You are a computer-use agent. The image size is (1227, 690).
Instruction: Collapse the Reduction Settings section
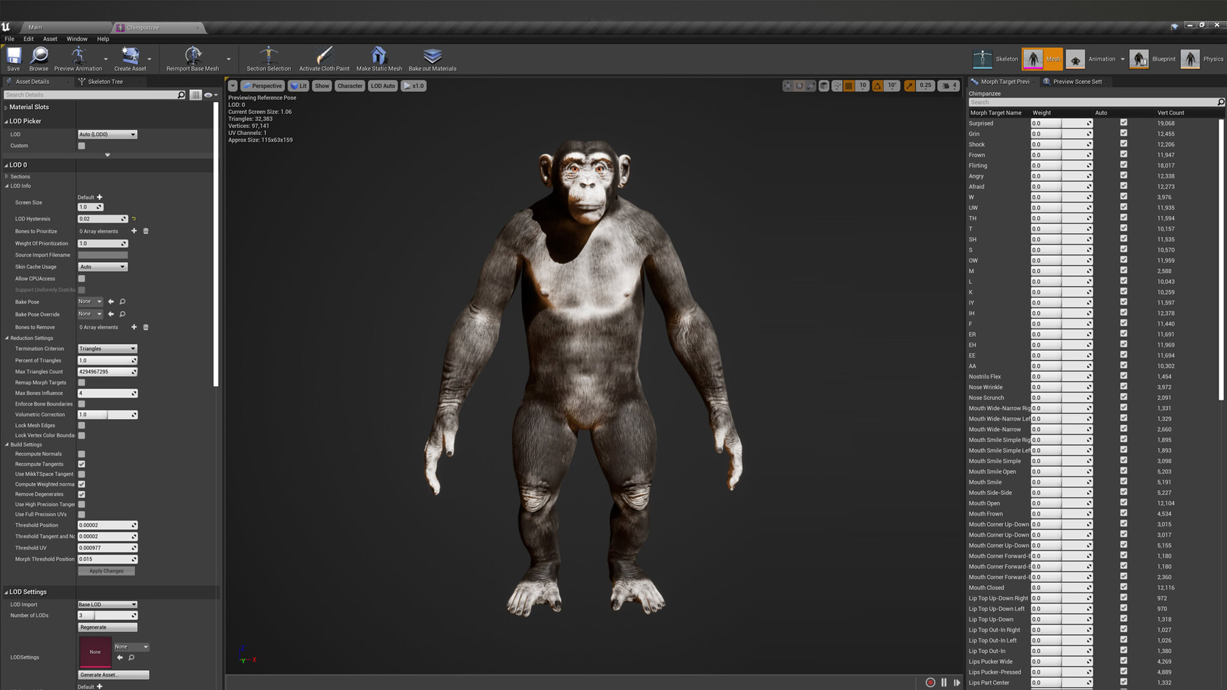5,338
